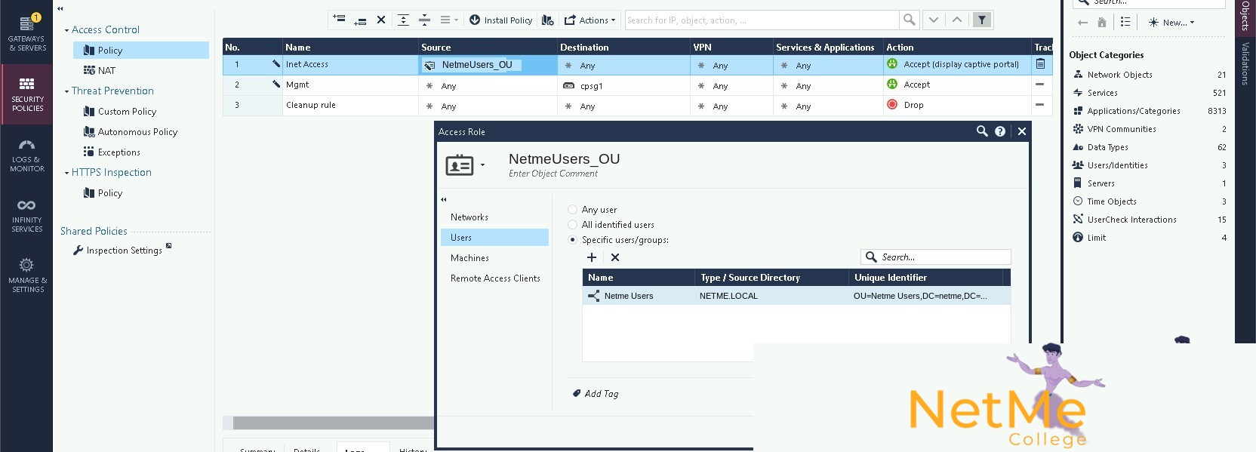Toggle the rulebase filter funnel icon

(982, 20)
